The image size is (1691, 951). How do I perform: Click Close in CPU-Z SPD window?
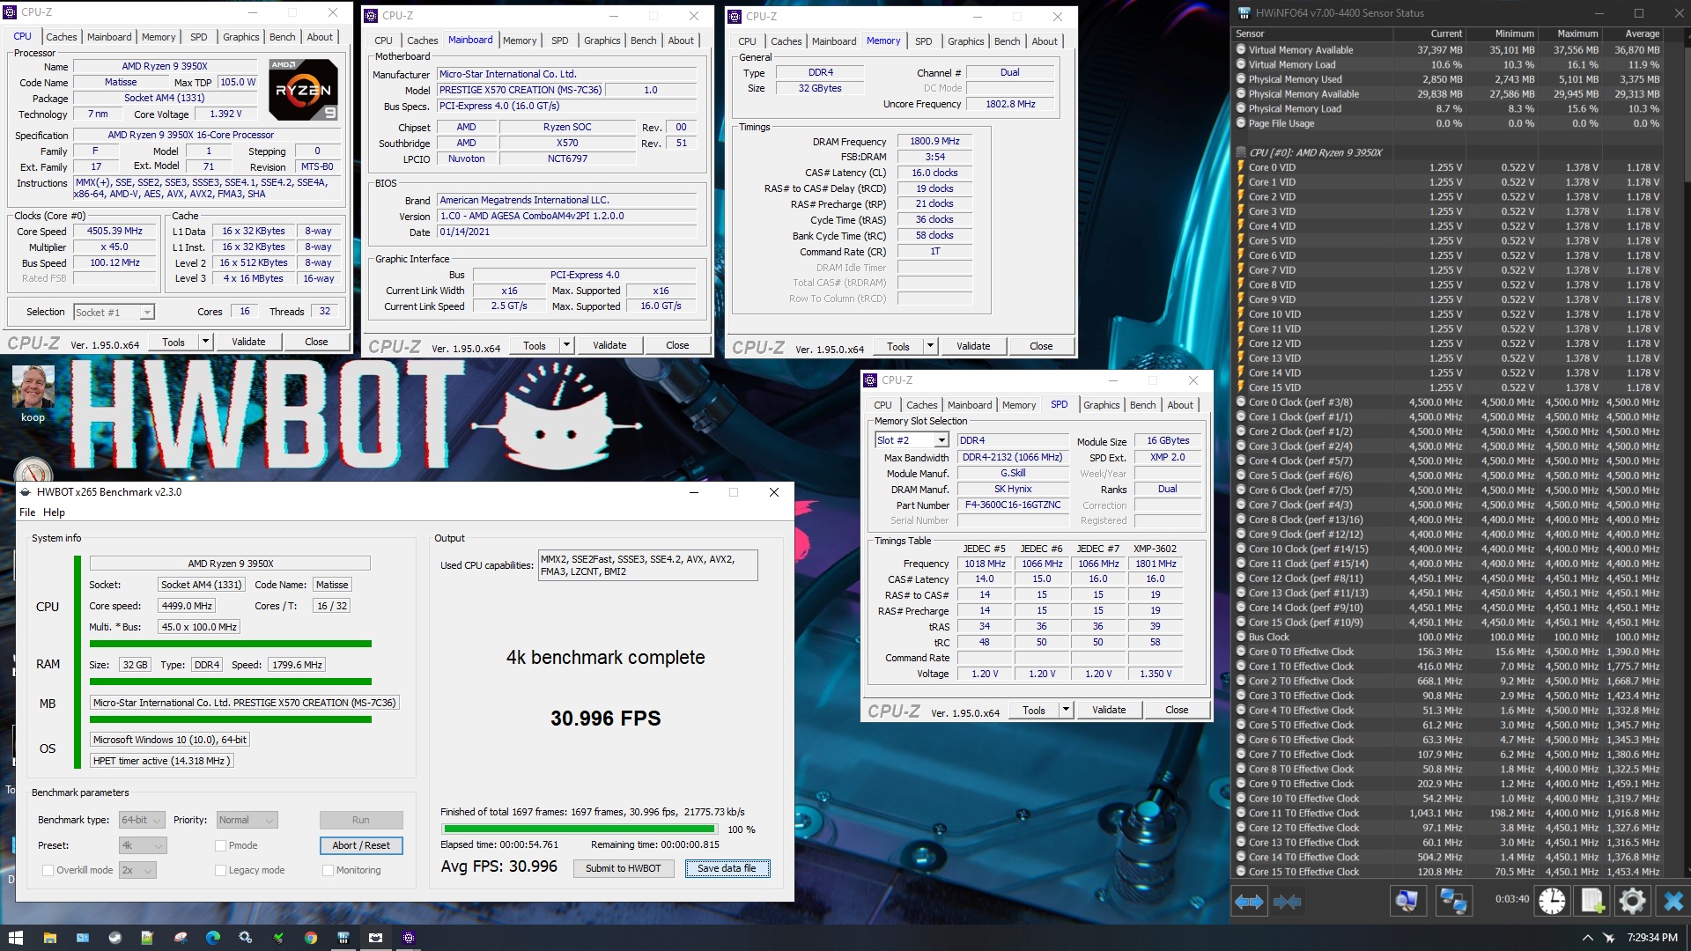pyautogui.click(x=1177, y=710)
